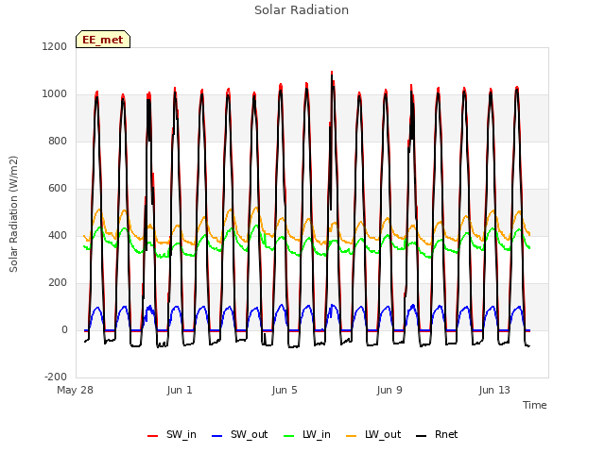Click the LW_in legend label

coord(317,434)
